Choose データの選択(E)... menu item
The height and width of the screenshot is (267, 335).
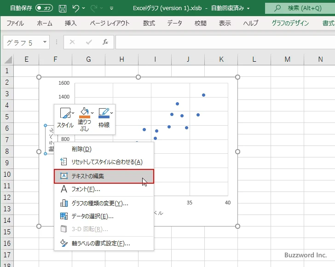[104, 216]
